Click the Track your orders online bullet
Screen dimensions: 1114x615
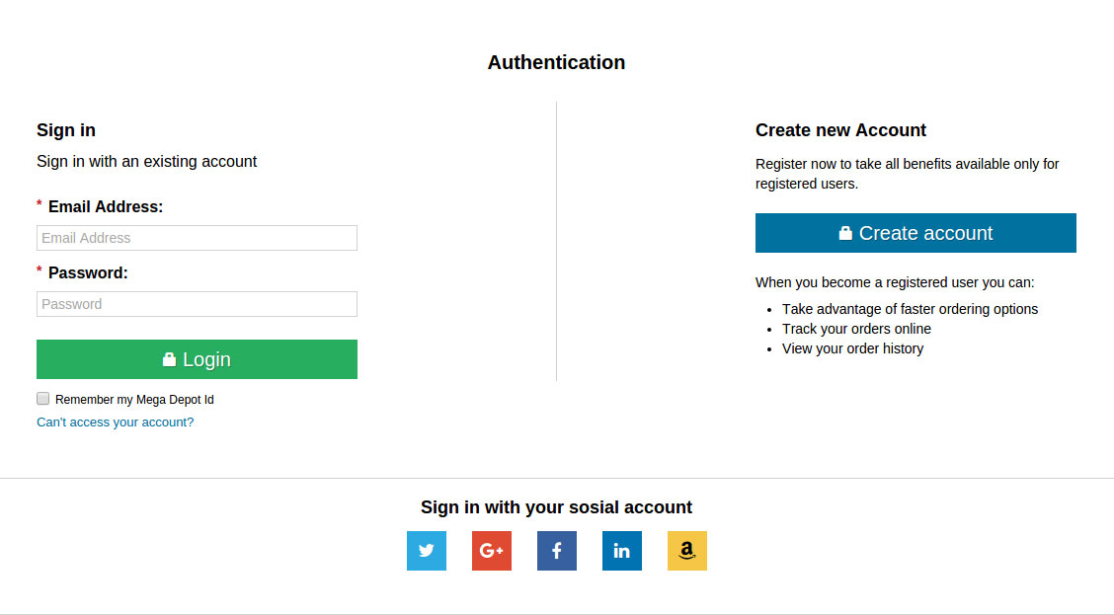coord(856,329)
